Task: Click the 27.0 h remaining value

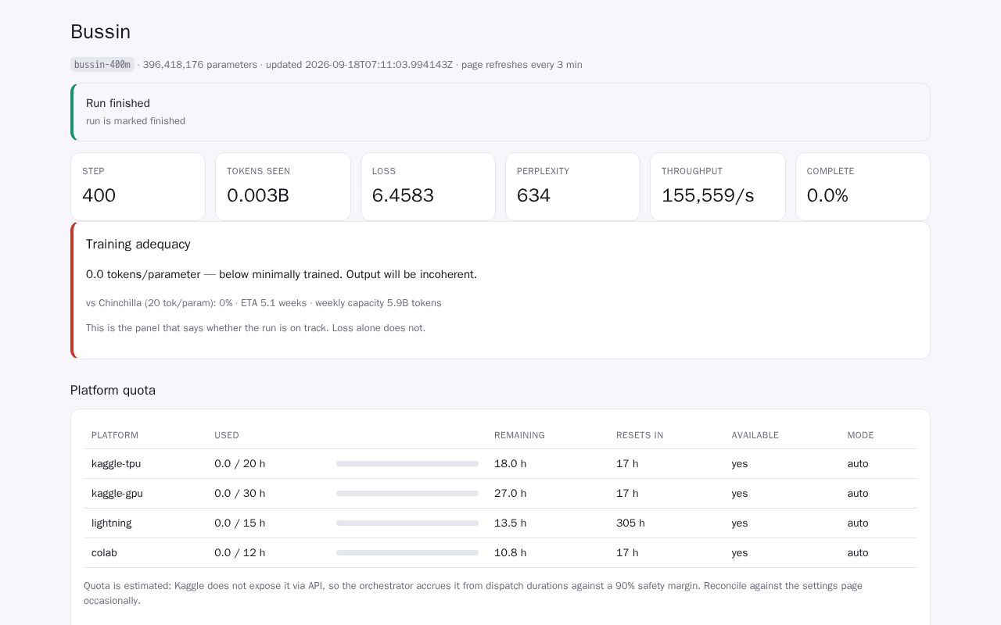Action: tap(511, 494)
